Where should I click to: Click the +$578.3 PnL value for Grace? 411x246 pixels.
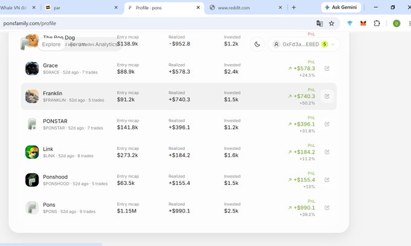point(304,68)
